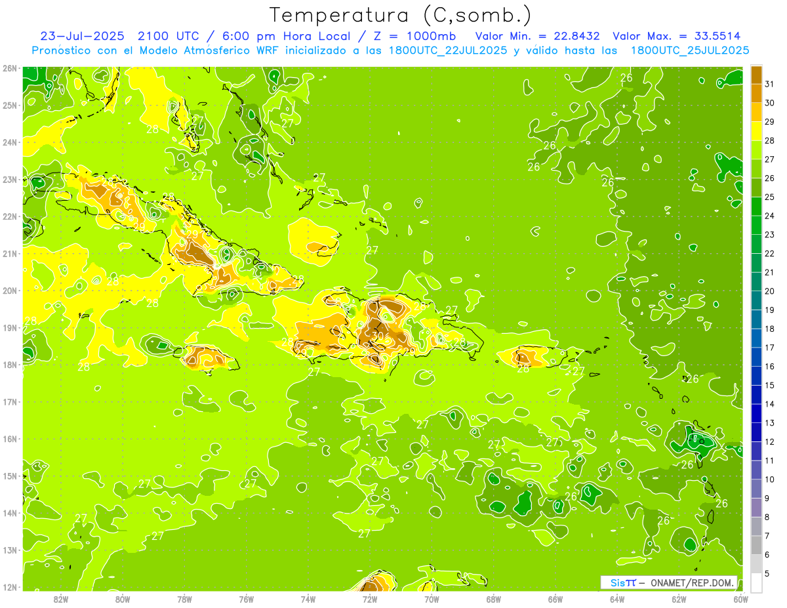This screenshot has height=608, width=787.
Task: Click the "20N" latitude axis label
Action: [x=9, y=291]
